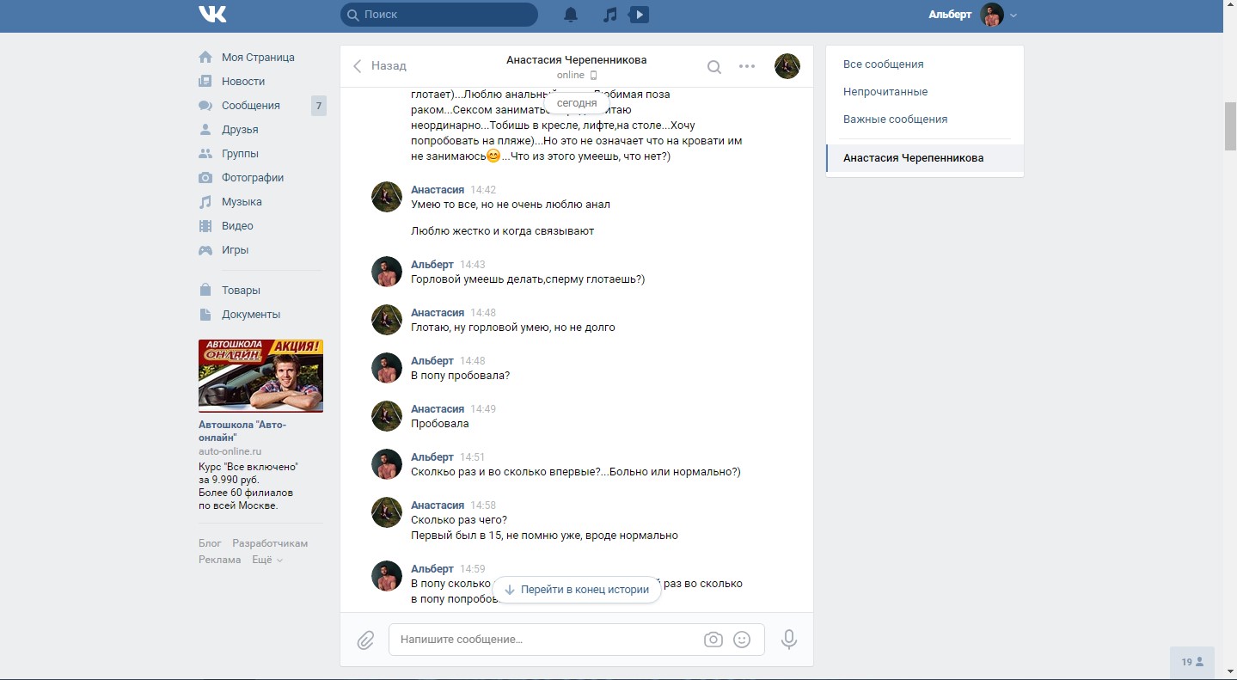Click the note icon beside Музыка

point(205,202)
